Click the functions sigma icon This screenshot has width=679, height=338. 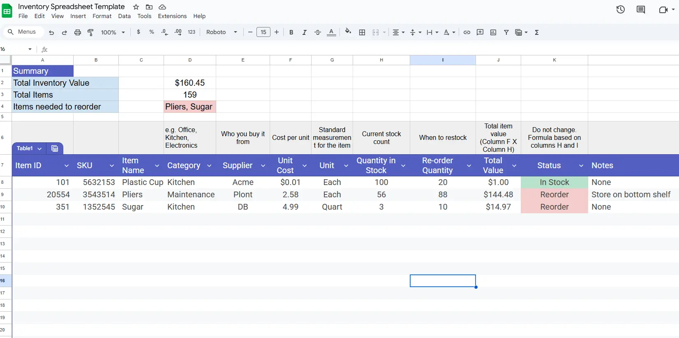536,32
